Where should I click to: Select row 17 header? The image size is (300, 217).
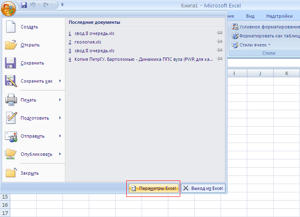pyautogui.click(x=5, y=213)
